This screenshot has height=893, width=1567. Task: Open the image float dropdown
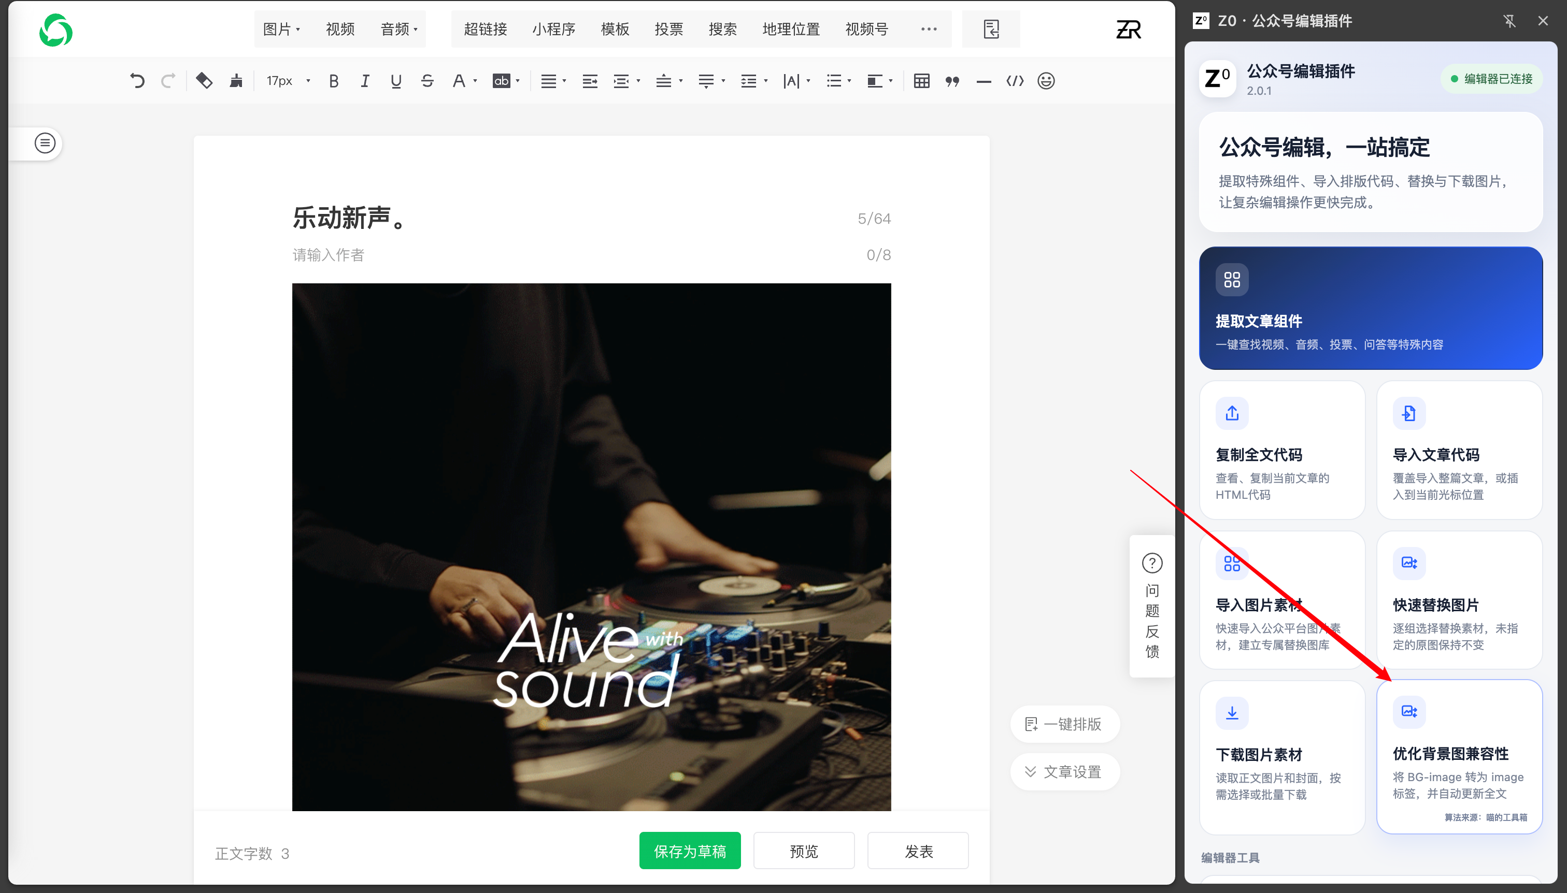tap(890, 81)
